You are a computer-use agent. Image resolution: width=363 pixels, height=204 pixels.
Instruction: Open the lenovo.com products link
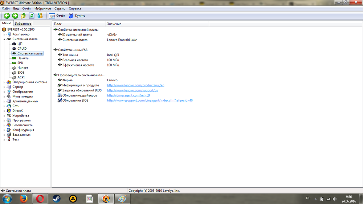[135, 85]
